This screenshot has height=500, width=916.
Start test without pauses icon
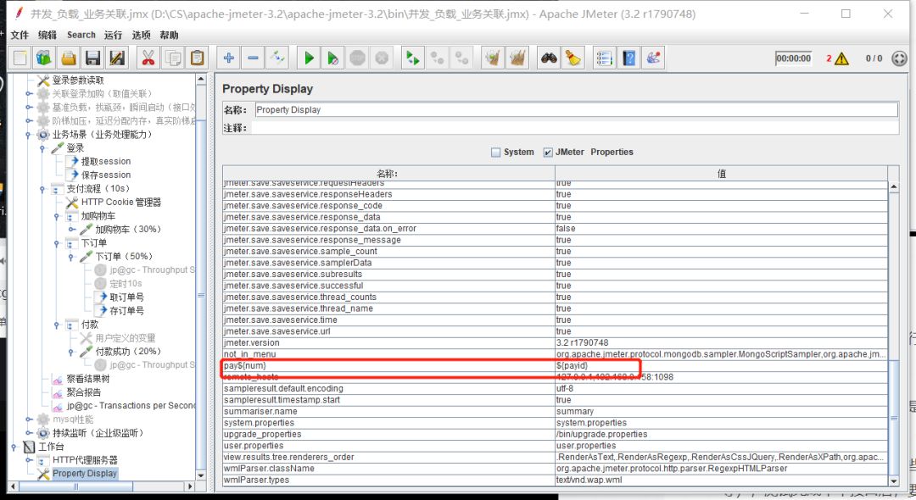(x=333, y=58)
